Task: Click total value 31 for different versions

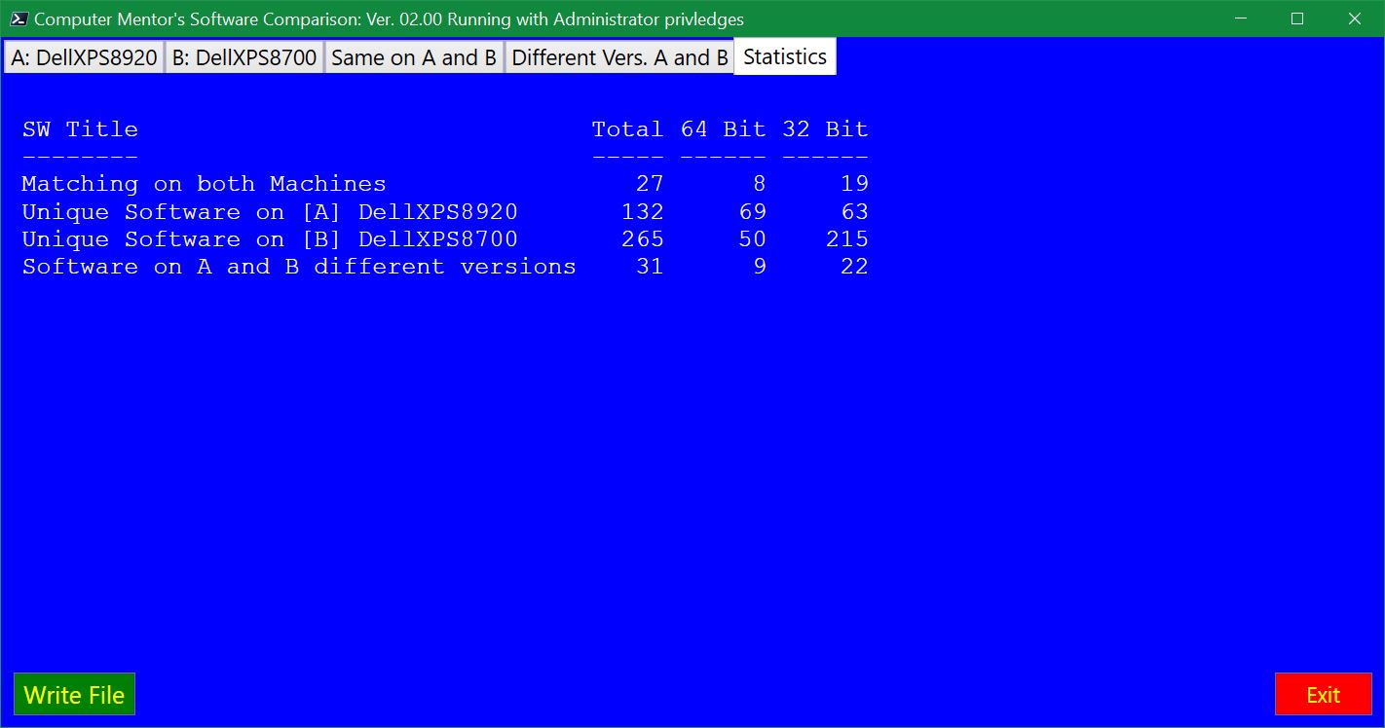Action: coord(650,267)
